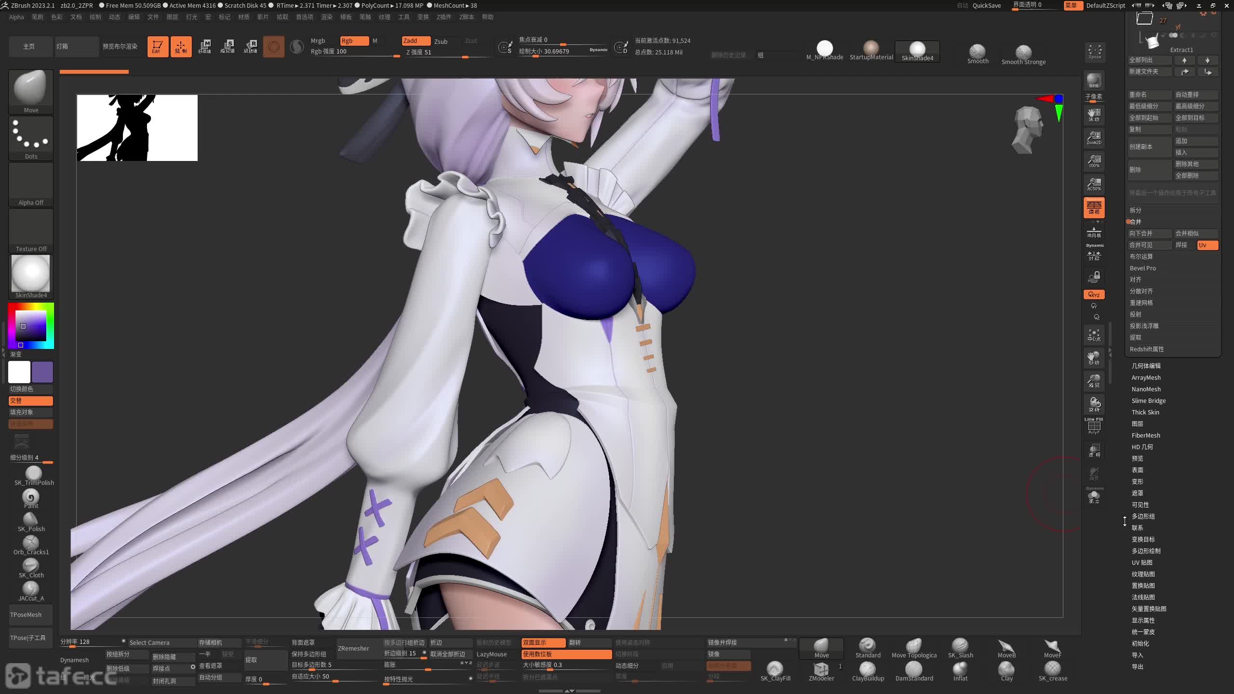
Task: Expand the ArrayMesh section
Action: point(1146,377)
